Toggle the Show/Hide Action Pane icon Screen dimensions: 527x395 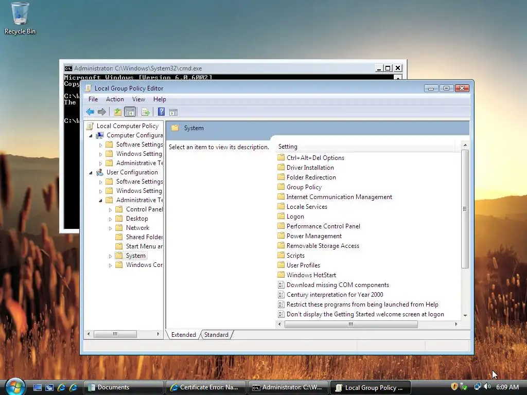(173, 112)
